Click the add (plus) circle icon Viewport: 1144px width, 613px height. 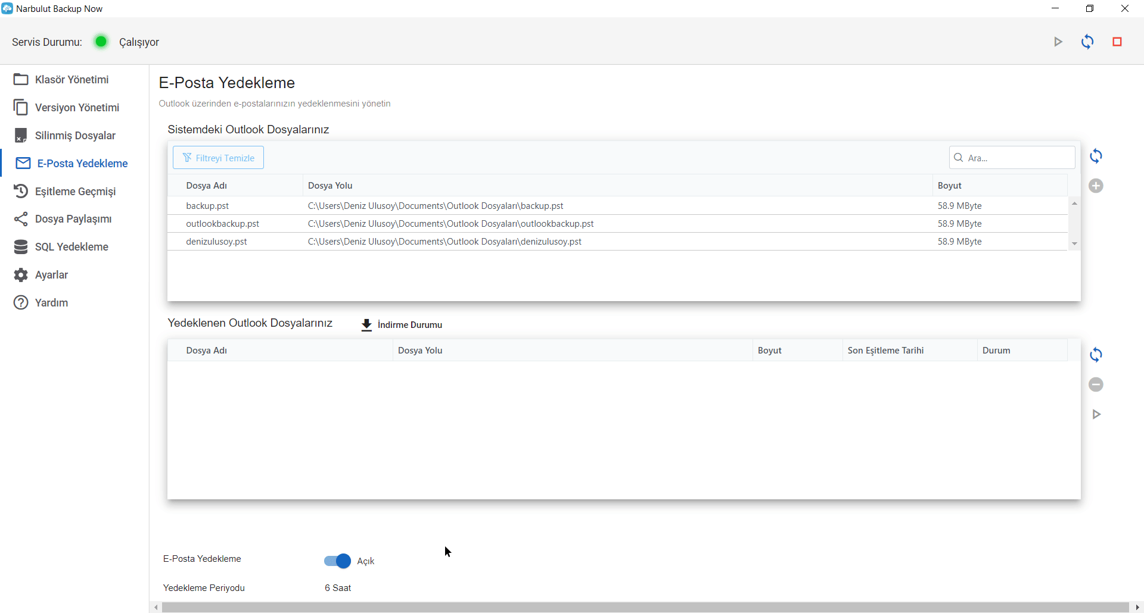pyautogui.click(x=1096, y=186)
